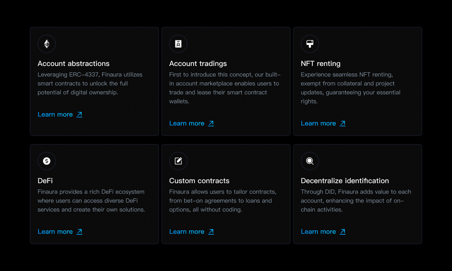Click the edit pencil icon above Custom contracts
452x271 pixels.
tap(178, 161)
